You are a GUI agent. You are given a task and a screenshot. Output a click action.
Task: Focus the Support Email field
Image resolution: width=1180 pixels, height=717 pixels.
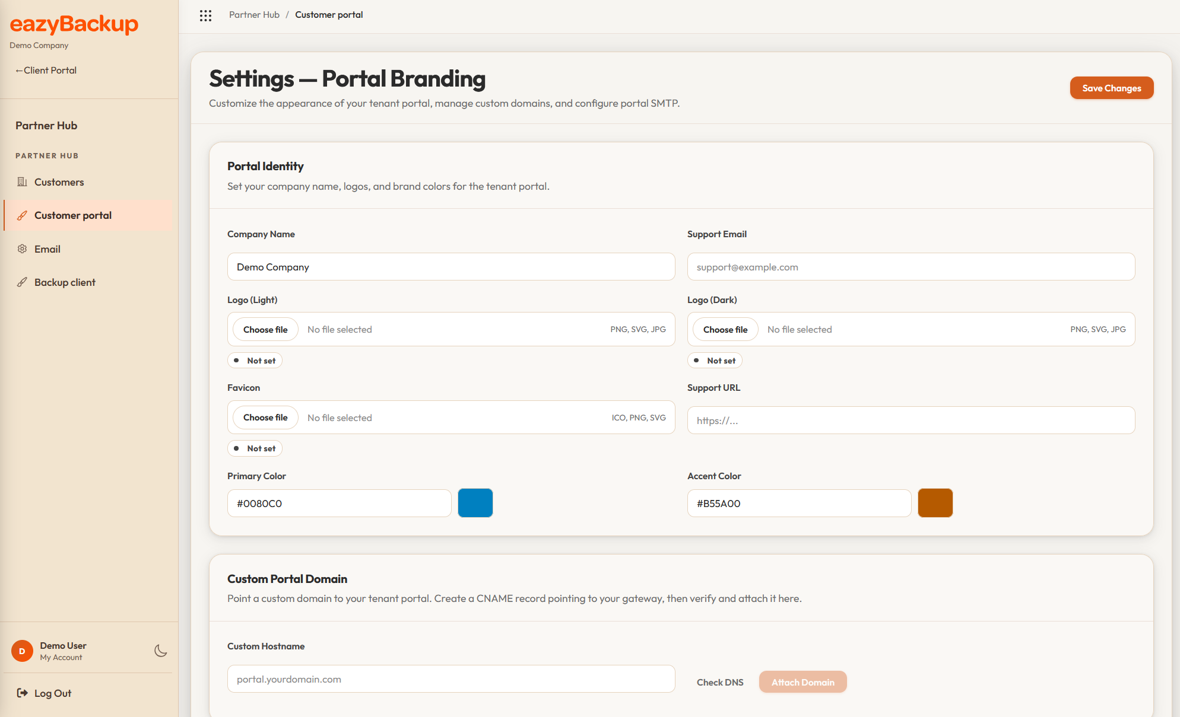(911, 267)
